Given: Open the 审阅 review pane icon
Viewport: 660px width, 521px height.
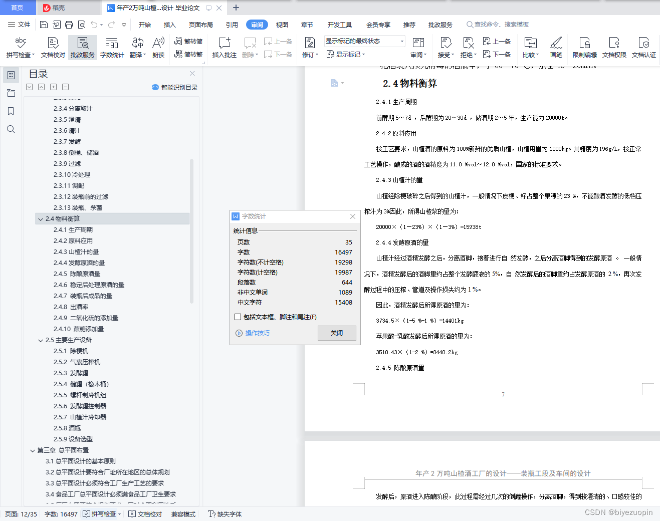Looking at the screenshot, I should (418, 48).
